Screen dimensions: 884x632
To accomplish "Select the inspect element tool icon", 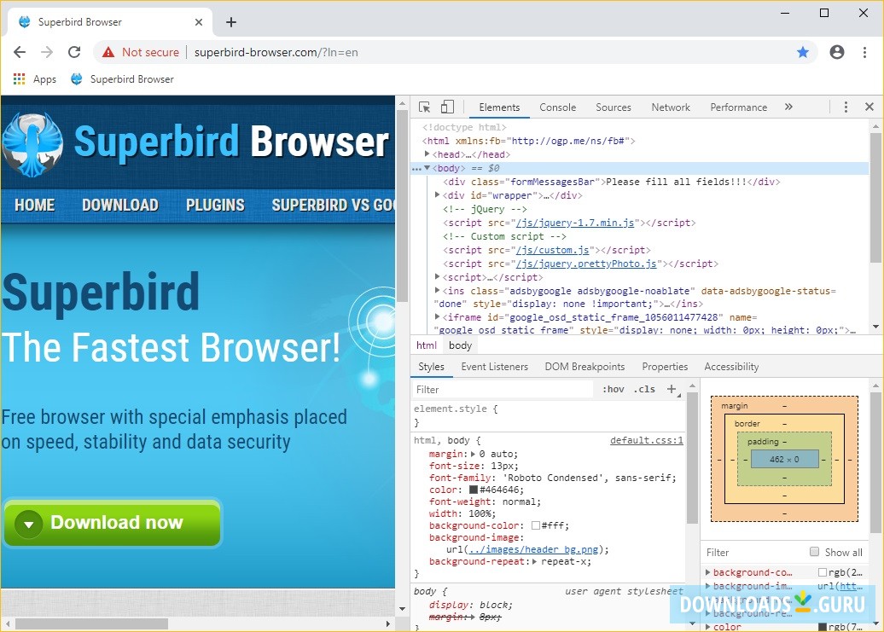I will click(423, 107).
